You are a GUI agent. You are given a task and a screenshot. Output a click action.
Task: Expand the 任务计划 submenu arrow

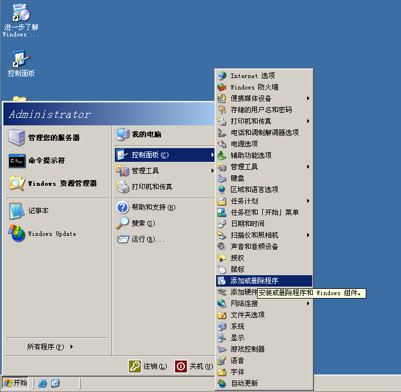[x=308, y=201]
